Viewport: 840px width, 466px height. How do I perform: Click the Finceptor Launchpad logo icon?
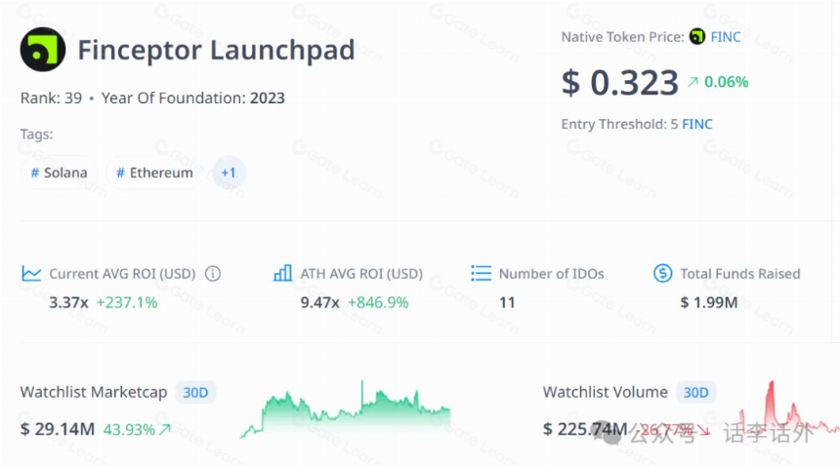[x=43, y=49]
